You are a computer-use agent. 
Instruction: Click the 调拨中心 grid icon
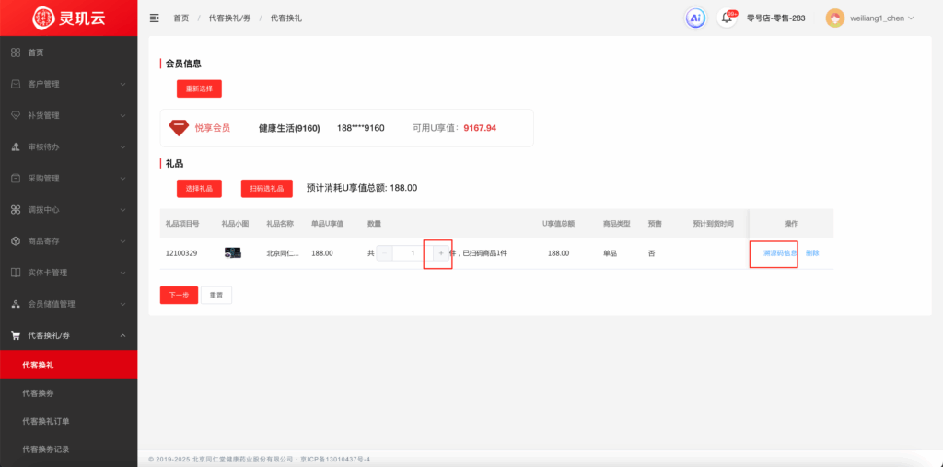(16, 210)
